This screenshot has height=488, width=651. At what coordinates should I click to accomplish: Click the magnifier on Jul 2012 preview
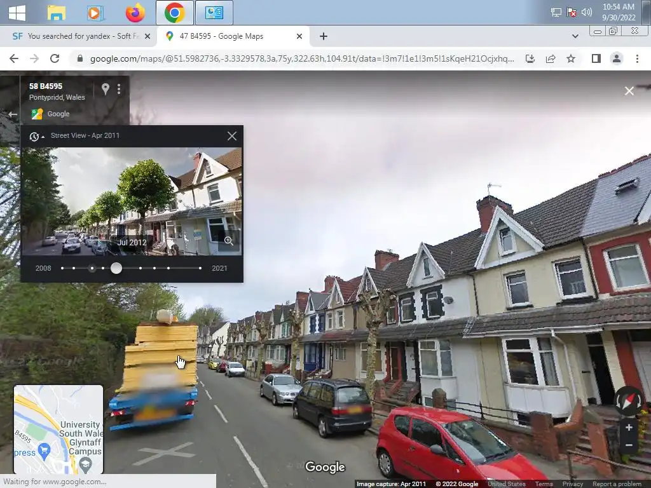(x=228, y=241)
